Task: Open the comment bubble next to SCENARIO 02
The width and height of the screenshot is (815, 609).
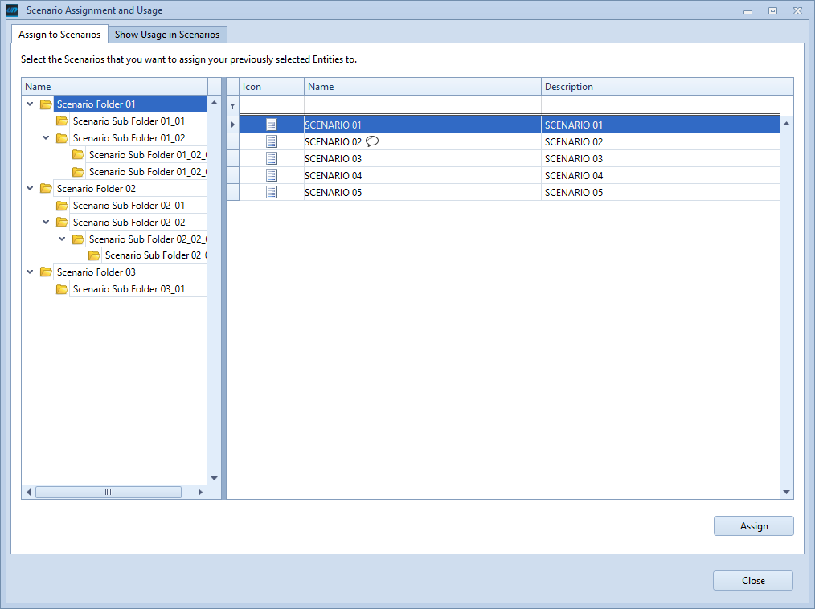Action: (371, 140)
